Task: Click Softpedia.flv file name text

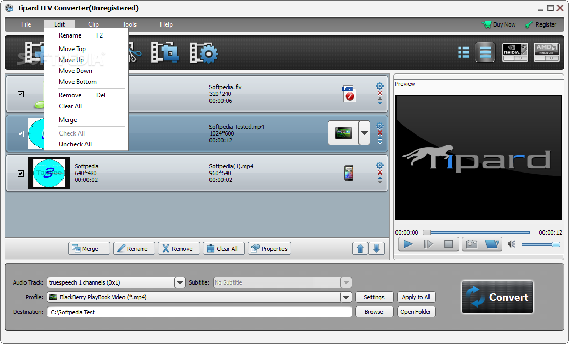Action: [x=225, y=87]
